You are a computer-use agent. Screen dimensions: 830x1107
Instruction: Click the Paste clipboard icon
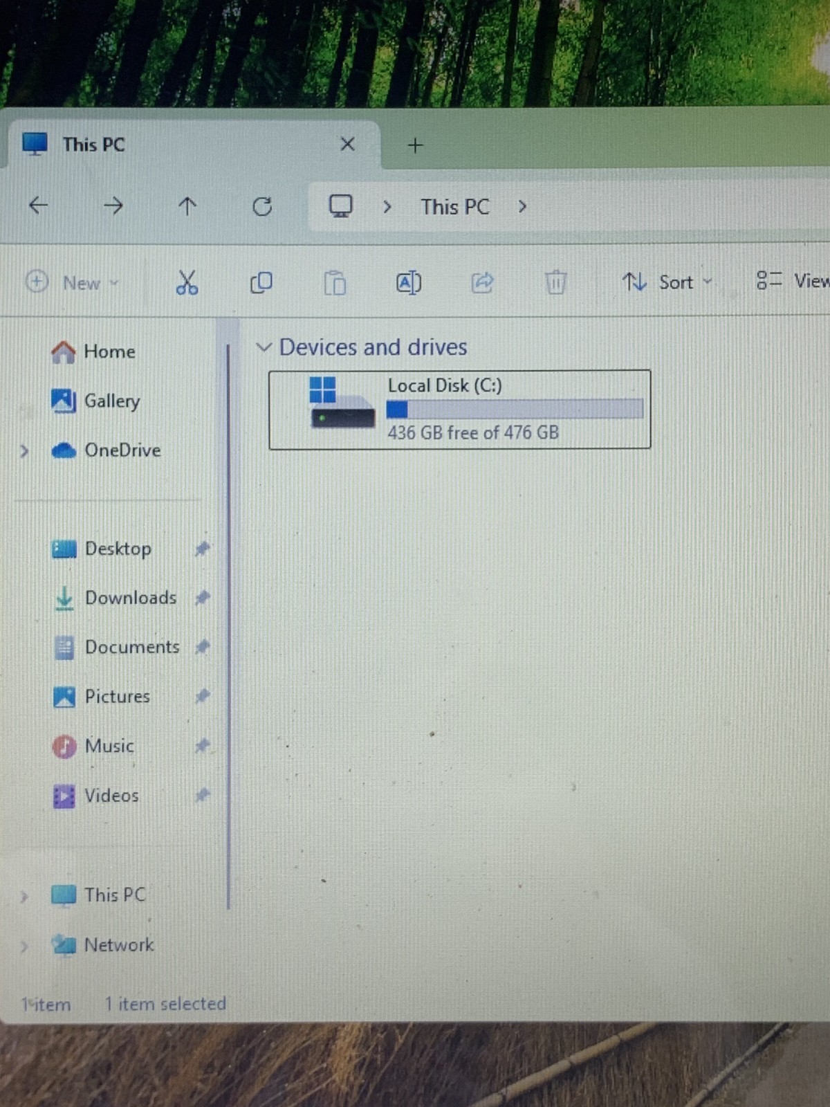[335, 283]
